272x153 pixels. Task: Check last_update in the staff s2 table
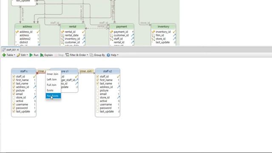[x=97, y=111]
